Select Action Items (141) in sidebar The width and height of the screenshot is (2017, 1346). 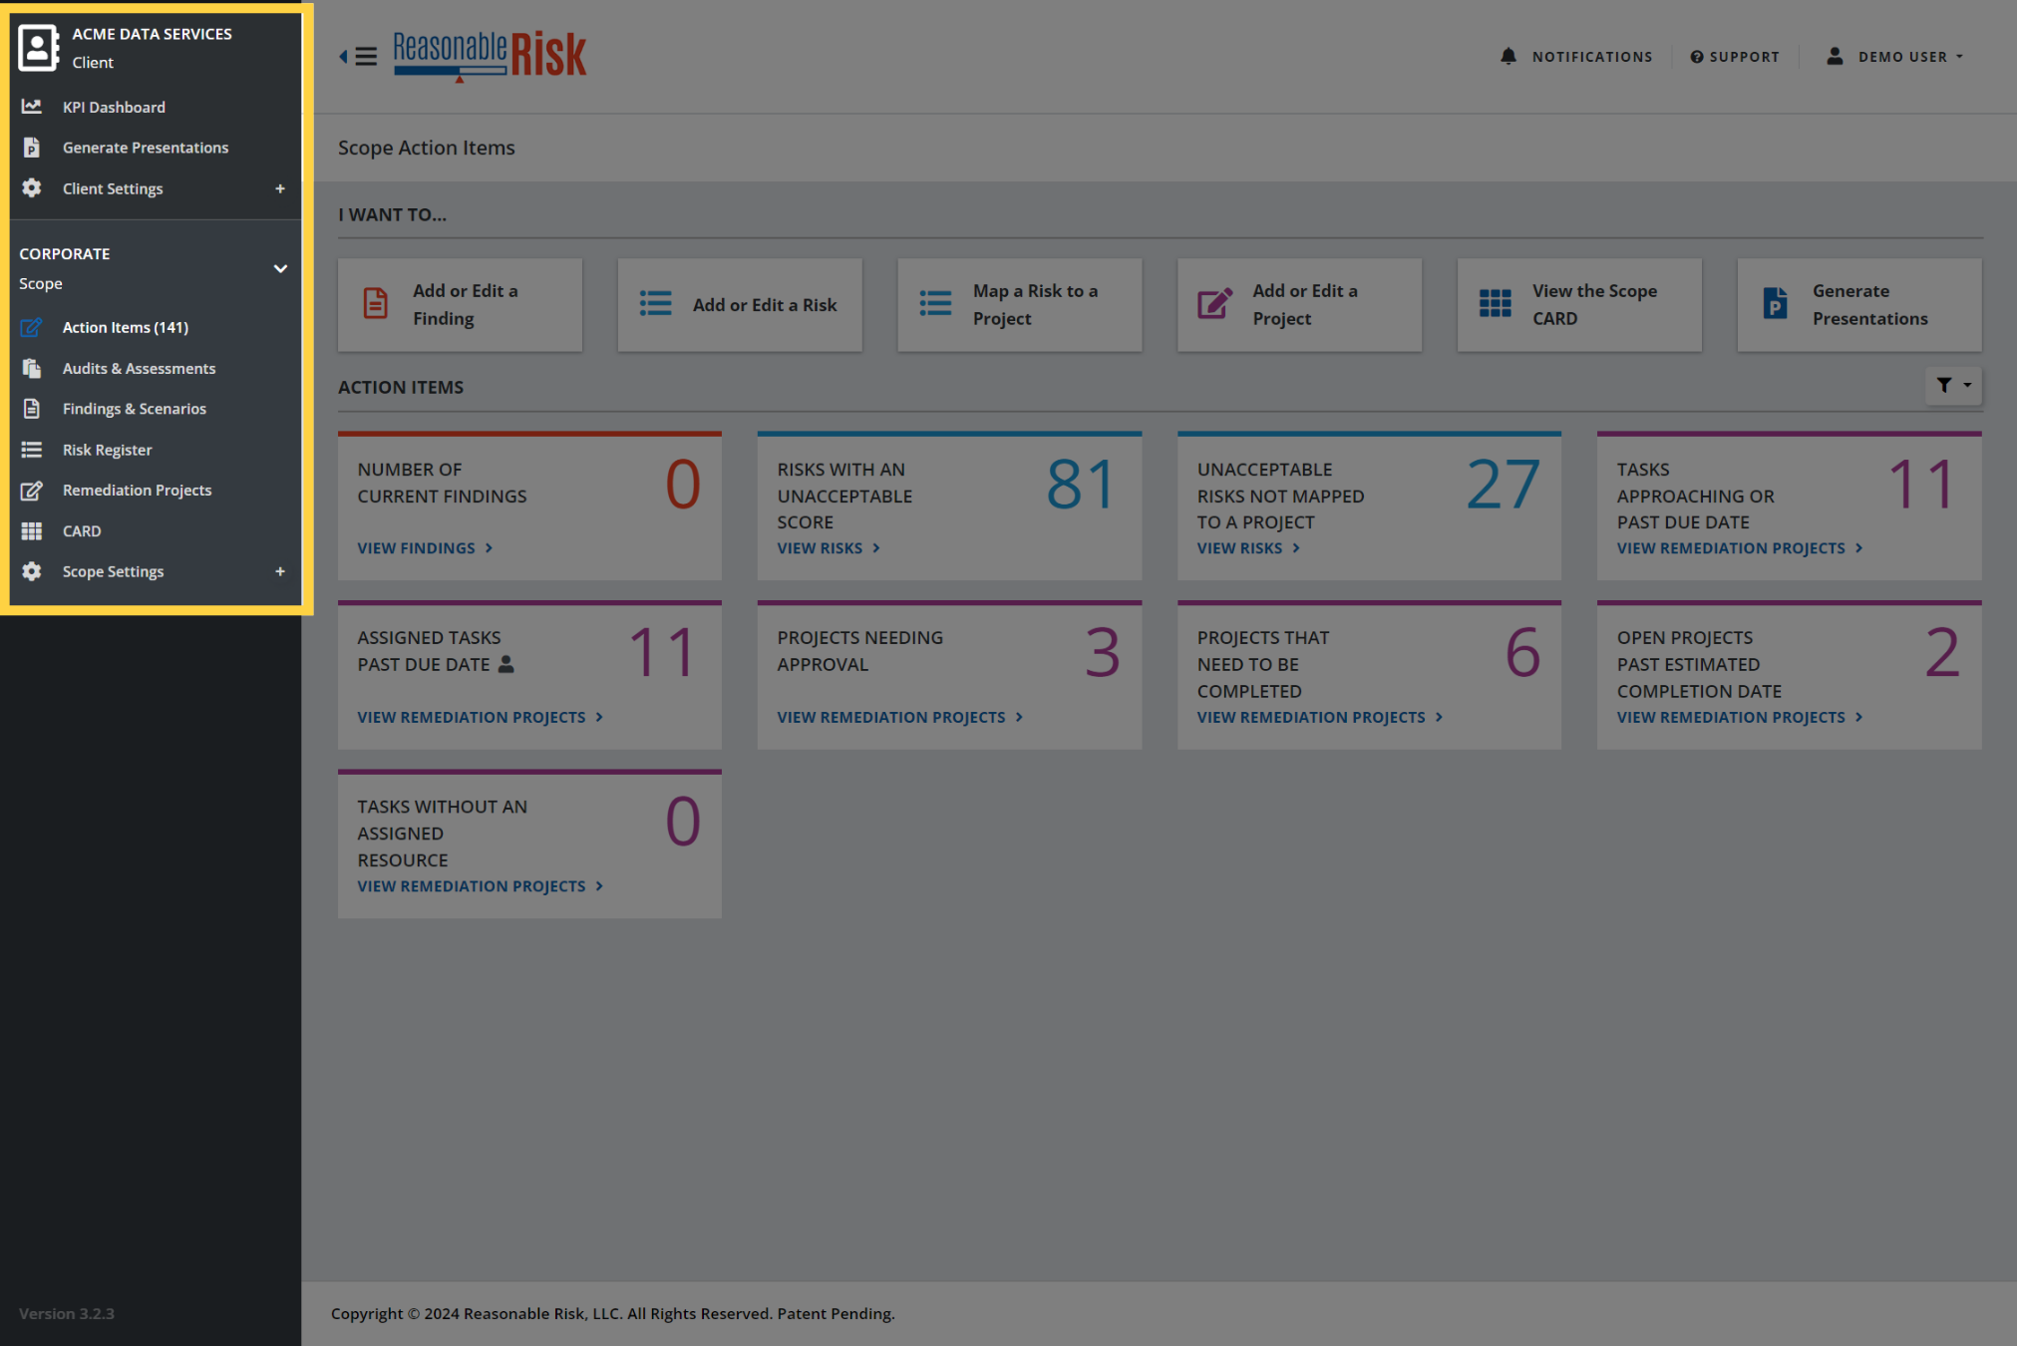click(126, 327)
